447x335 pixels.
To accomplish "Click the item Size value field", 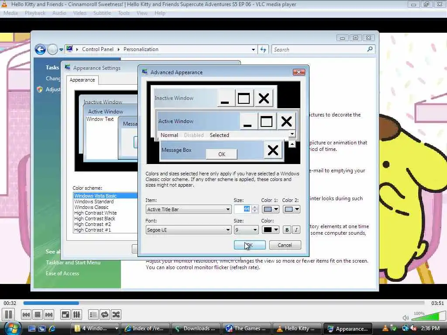I will [242, 209].
